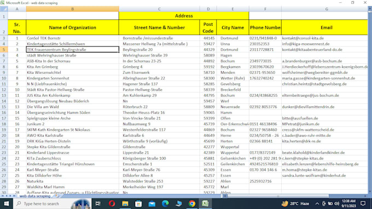
Task: Select phone number 2525932716 cell
Action: click(x=265, y=181)
